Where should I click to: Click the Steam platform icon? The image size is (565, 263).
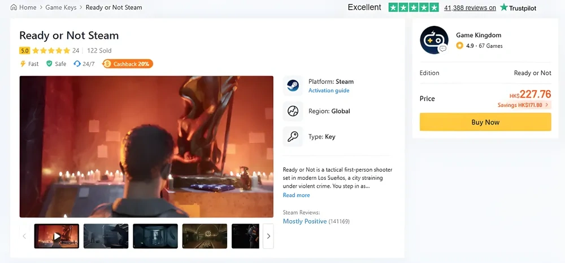(293, 86)
